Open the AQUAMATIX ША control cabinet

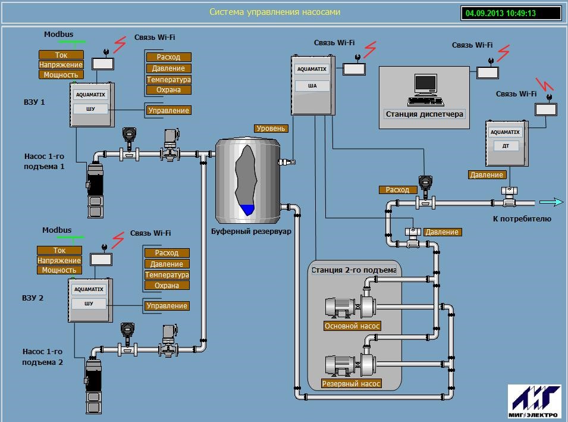pyautogui.click(x=312, y=86)
